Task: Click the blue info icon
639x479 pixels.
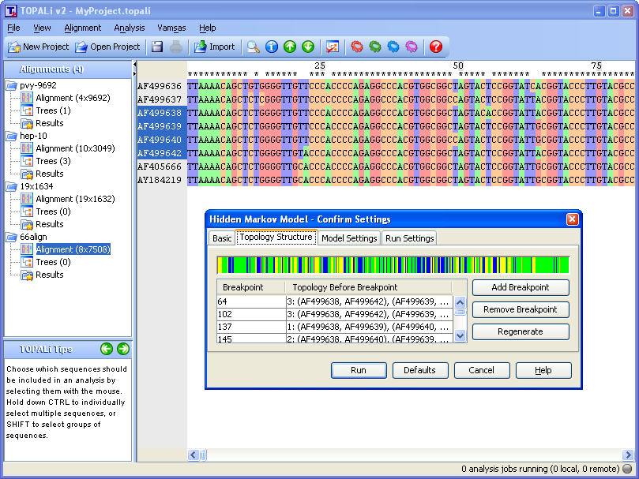Action: [x=272, y=47]
